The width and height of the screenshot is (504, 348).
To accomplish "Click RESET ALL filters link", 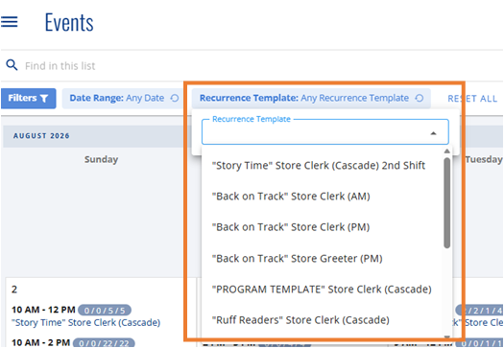I will coord(472,99).
